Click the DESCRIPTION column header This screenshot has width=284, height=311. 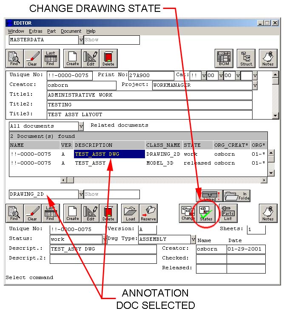pos(109,145)
